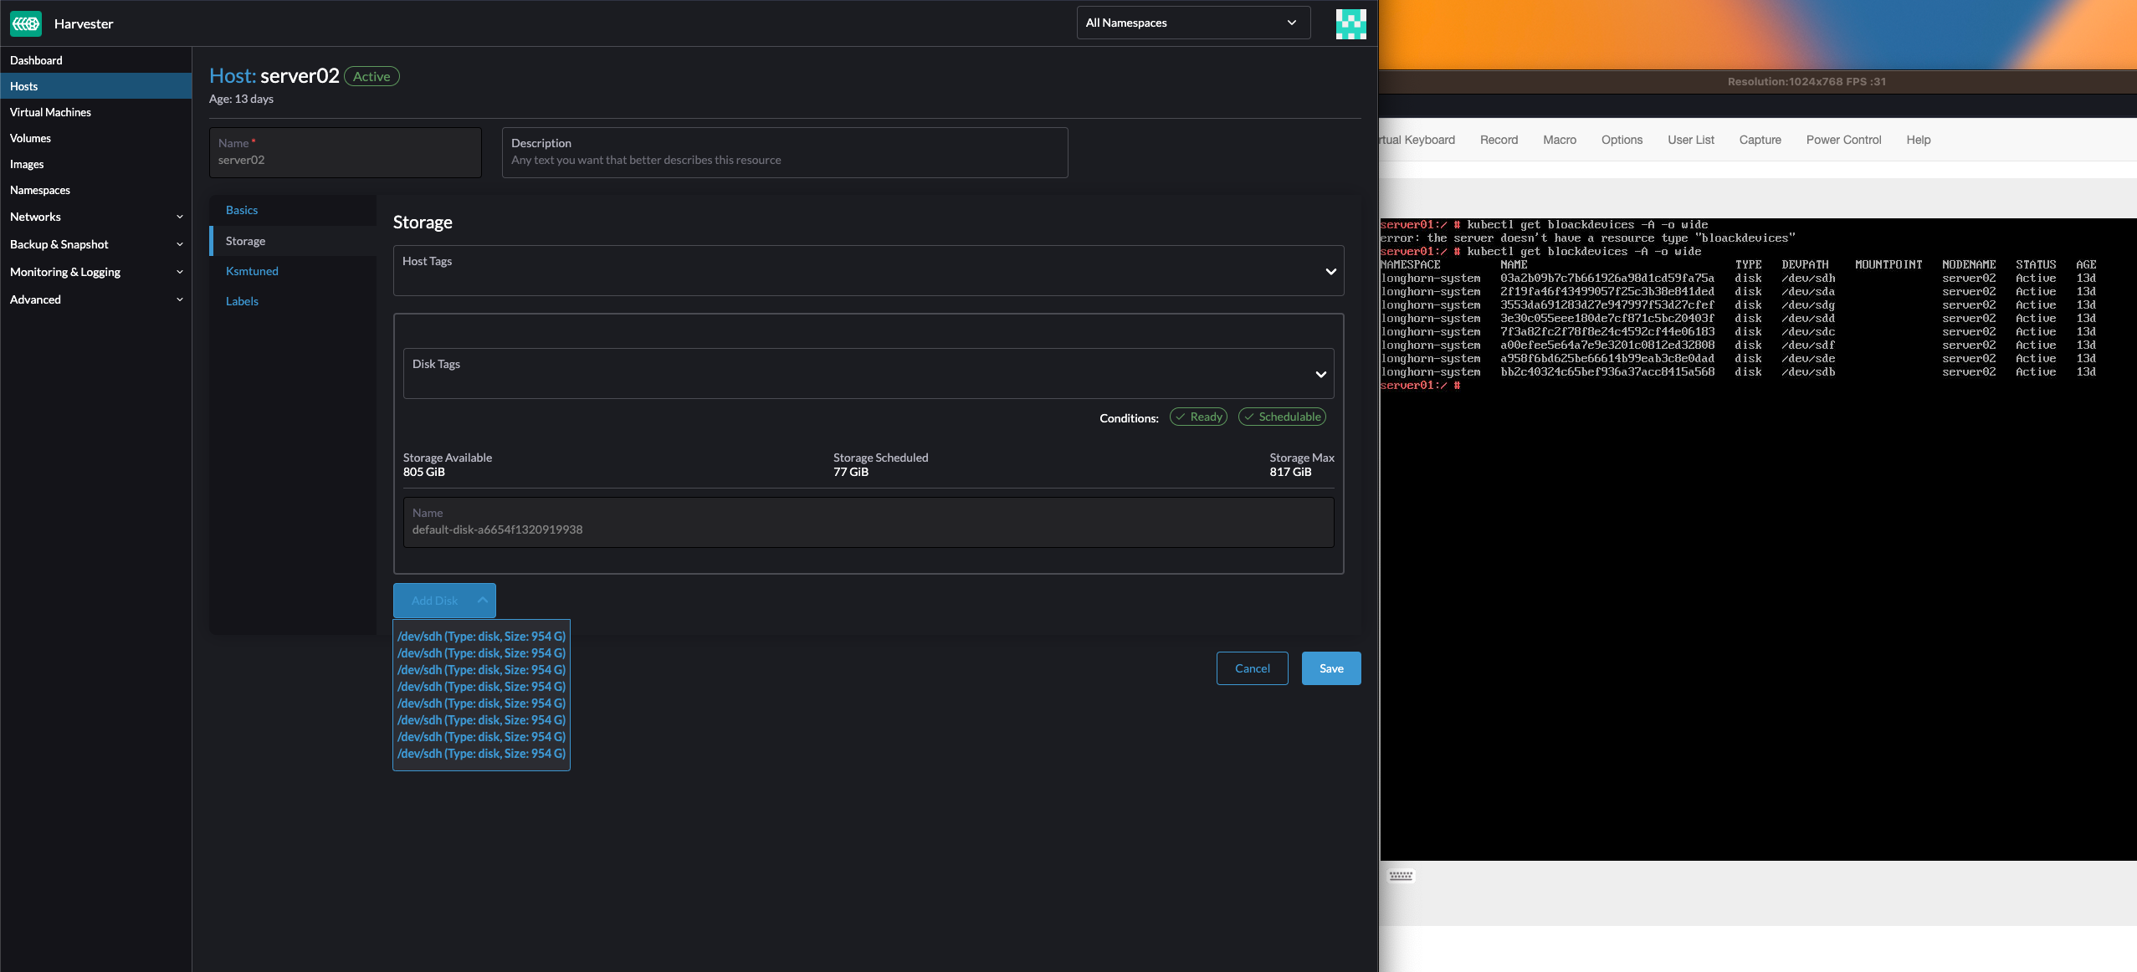Viewport: 2137px width, 972px height.
Task: Open the user avatar menu
Action: click(1350, 23)
